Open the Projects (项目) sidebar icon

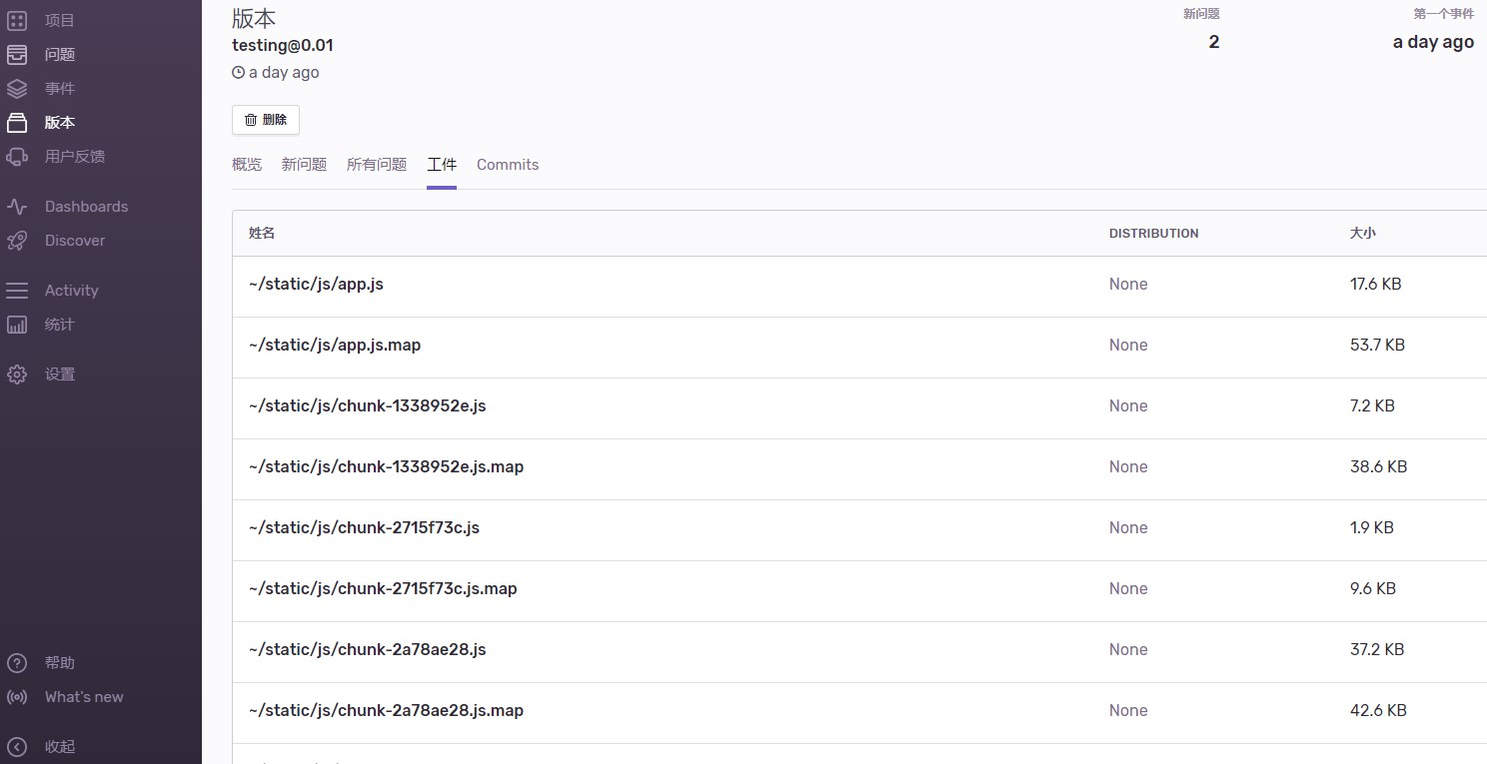click(x=17, y=20)
